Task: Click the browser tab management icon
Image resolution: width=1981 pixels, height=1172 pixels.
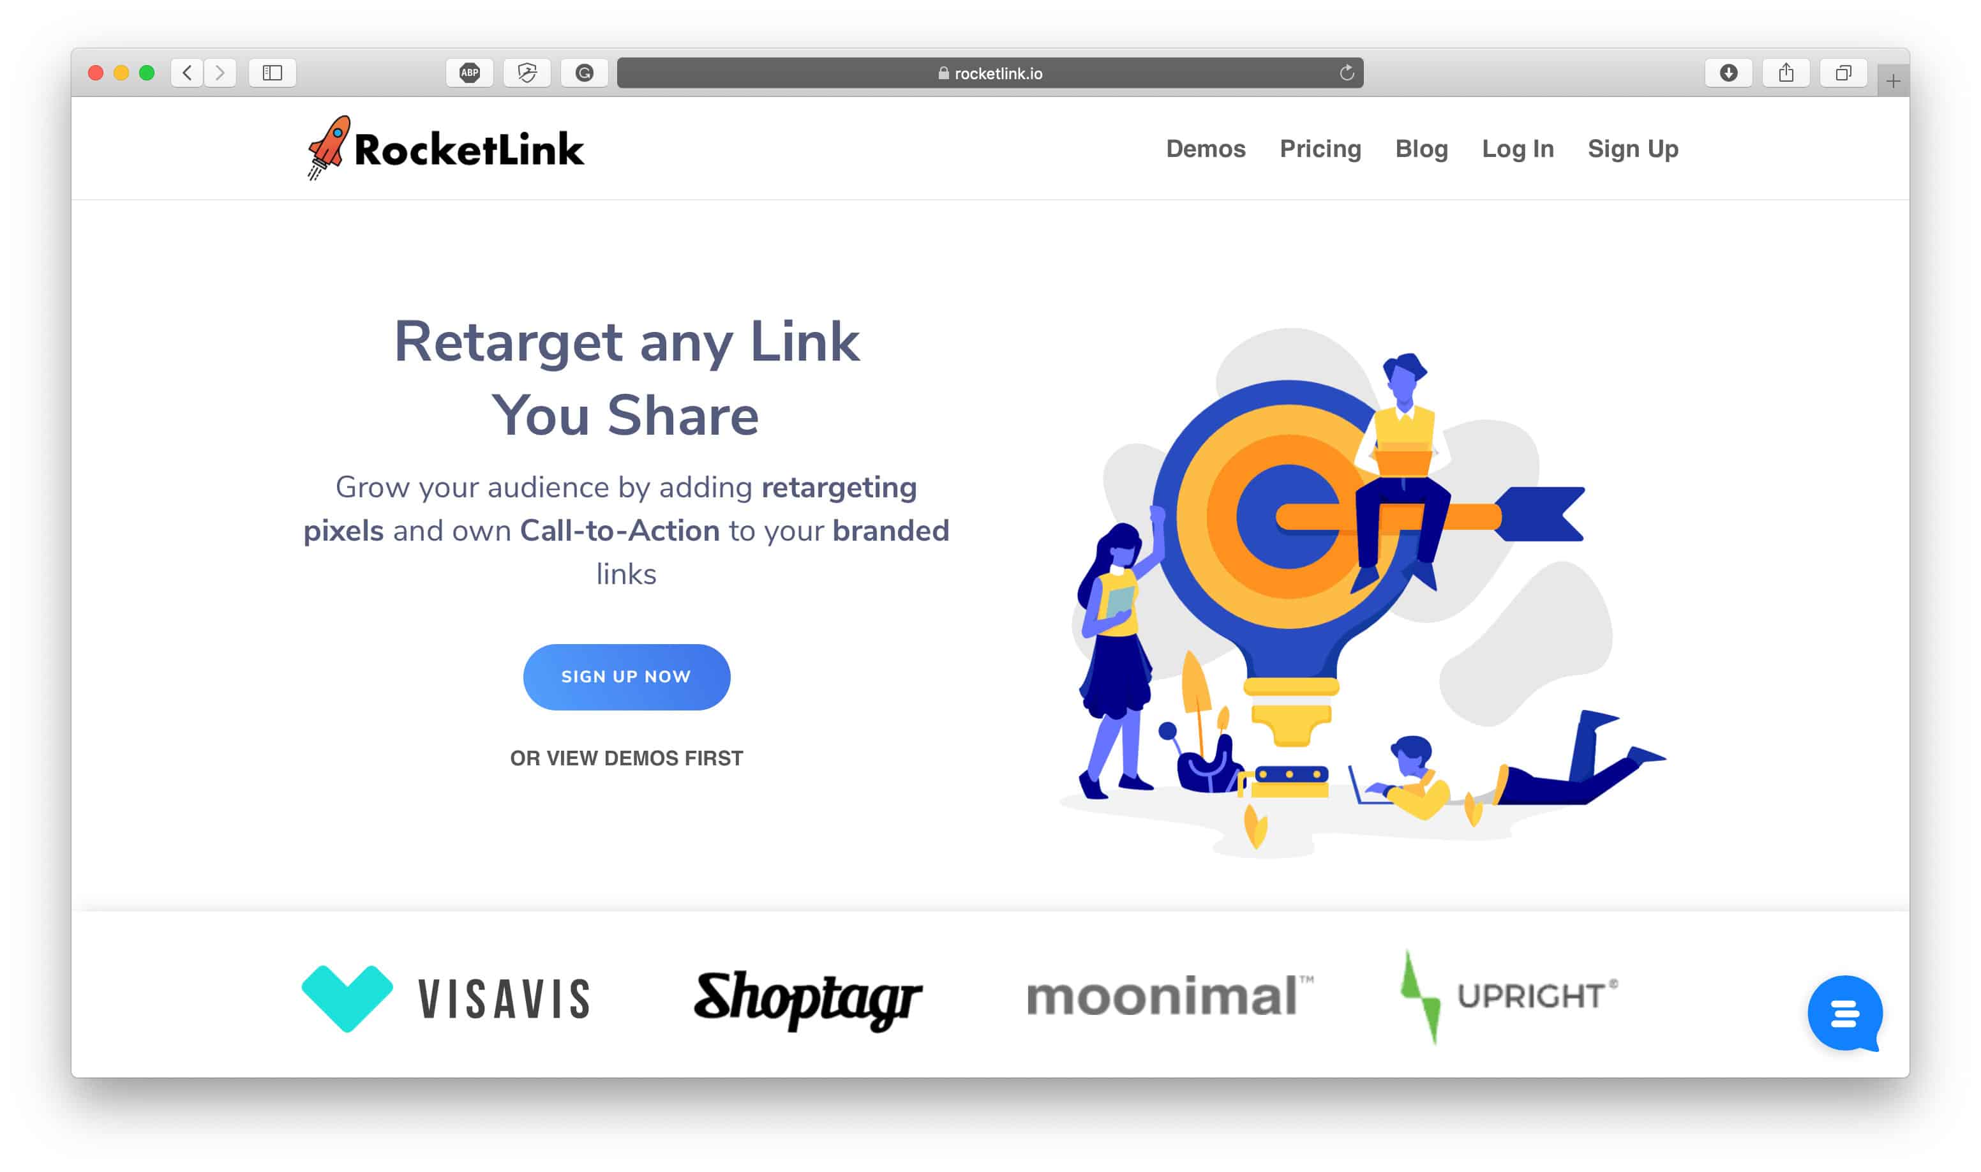Action: [x=1843, y=73]
